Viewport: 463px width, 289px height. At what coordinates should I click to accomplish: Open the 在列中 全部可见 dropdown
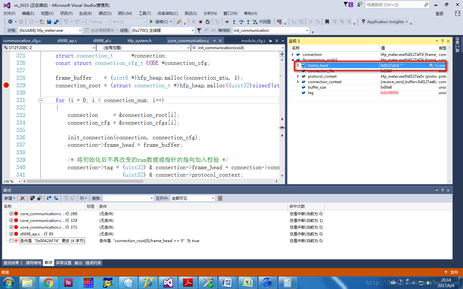pyautogui.click(x=213, y=198)
